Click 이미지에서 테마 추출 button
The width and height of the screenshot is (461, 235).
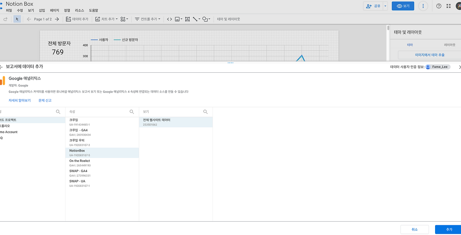pyautogui.click(x=429, y=55)
